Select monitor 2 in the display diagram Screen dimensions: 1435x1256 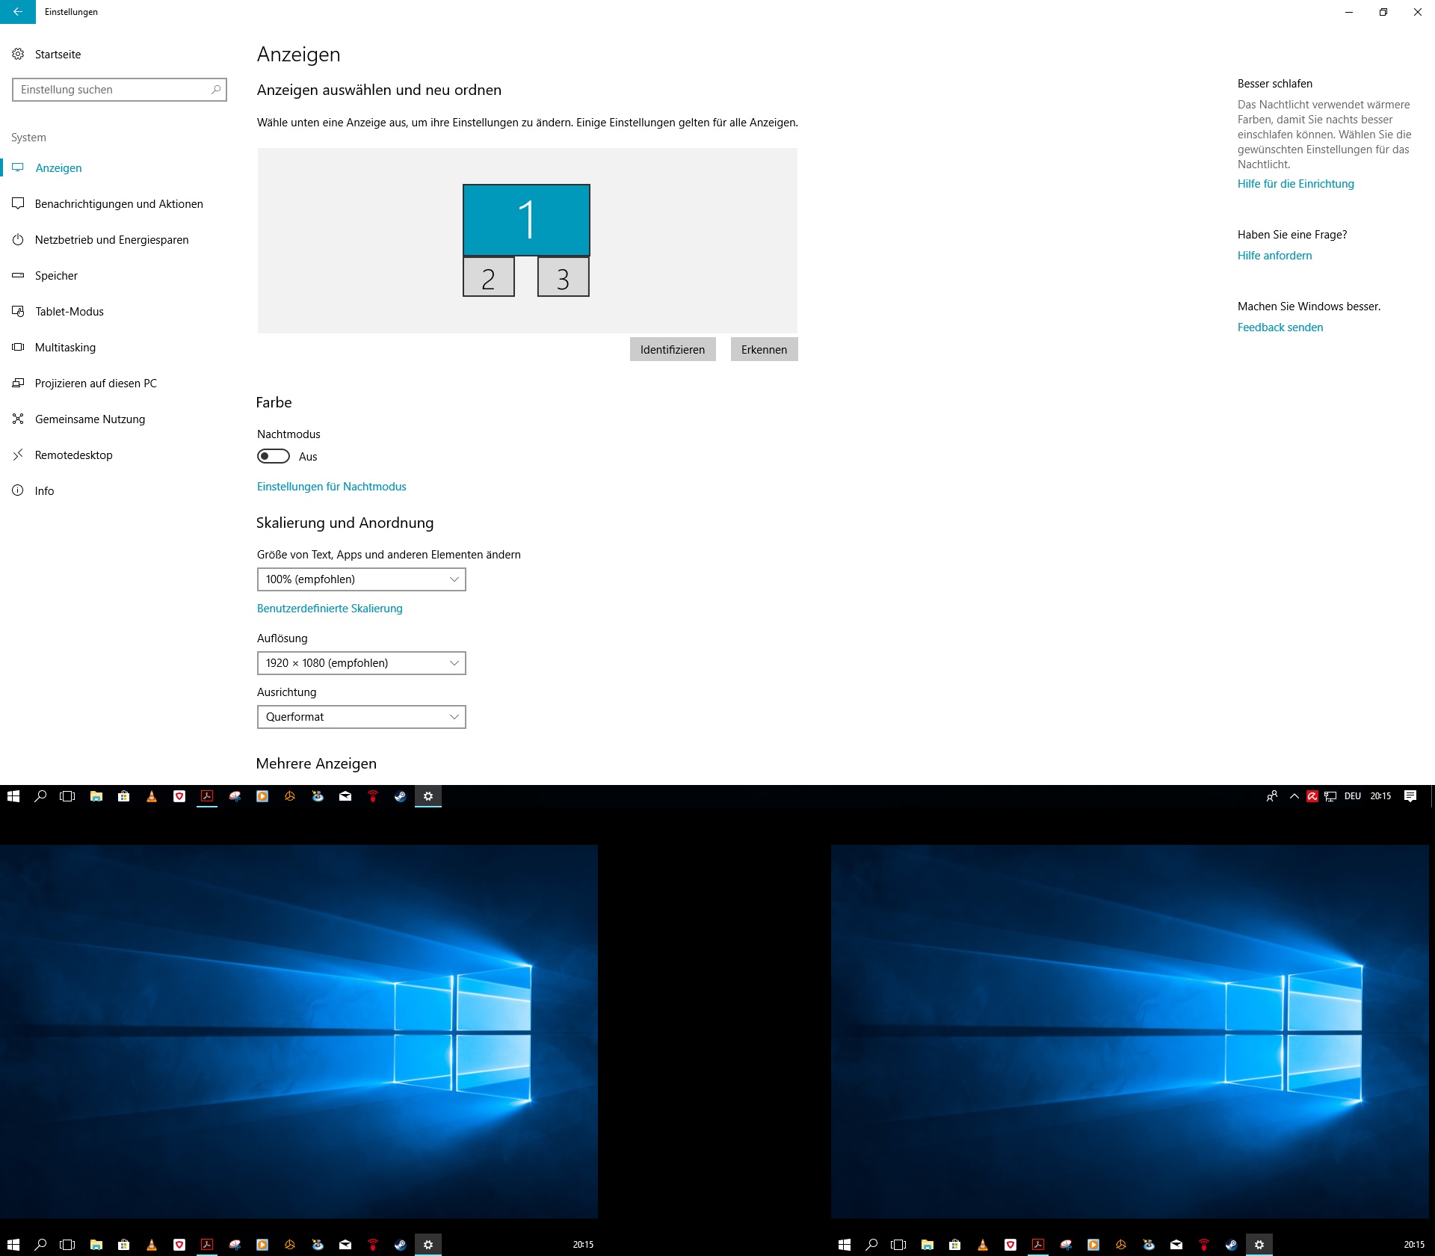click(489, 277)
